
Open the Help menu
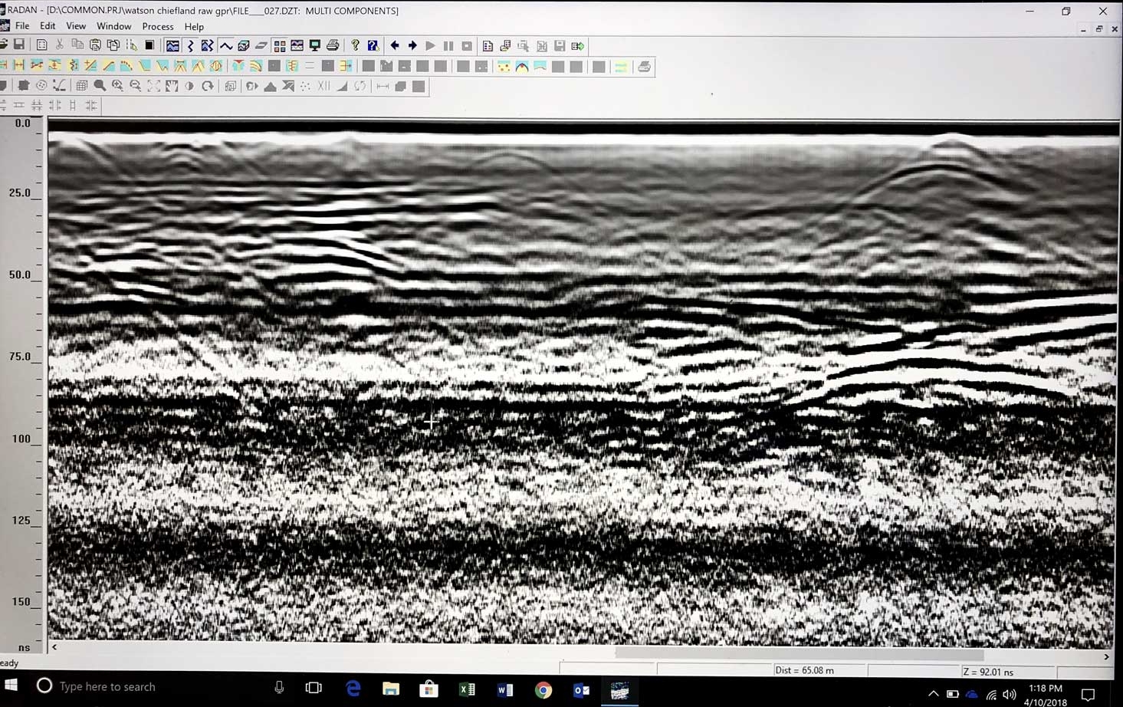[x=194, y=26]
